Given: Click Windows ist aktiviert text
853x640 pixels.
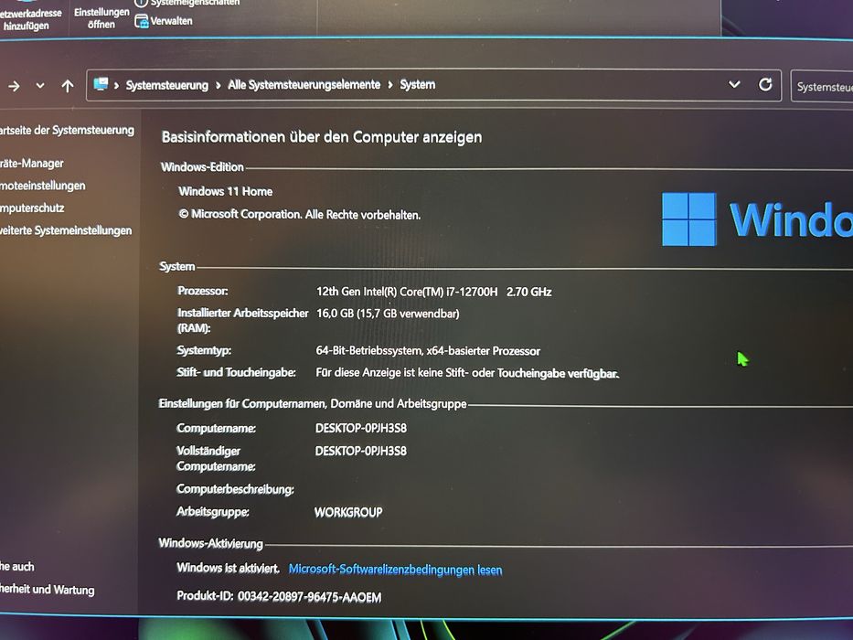Looking at the screenshot, I should tap(228, 568).
